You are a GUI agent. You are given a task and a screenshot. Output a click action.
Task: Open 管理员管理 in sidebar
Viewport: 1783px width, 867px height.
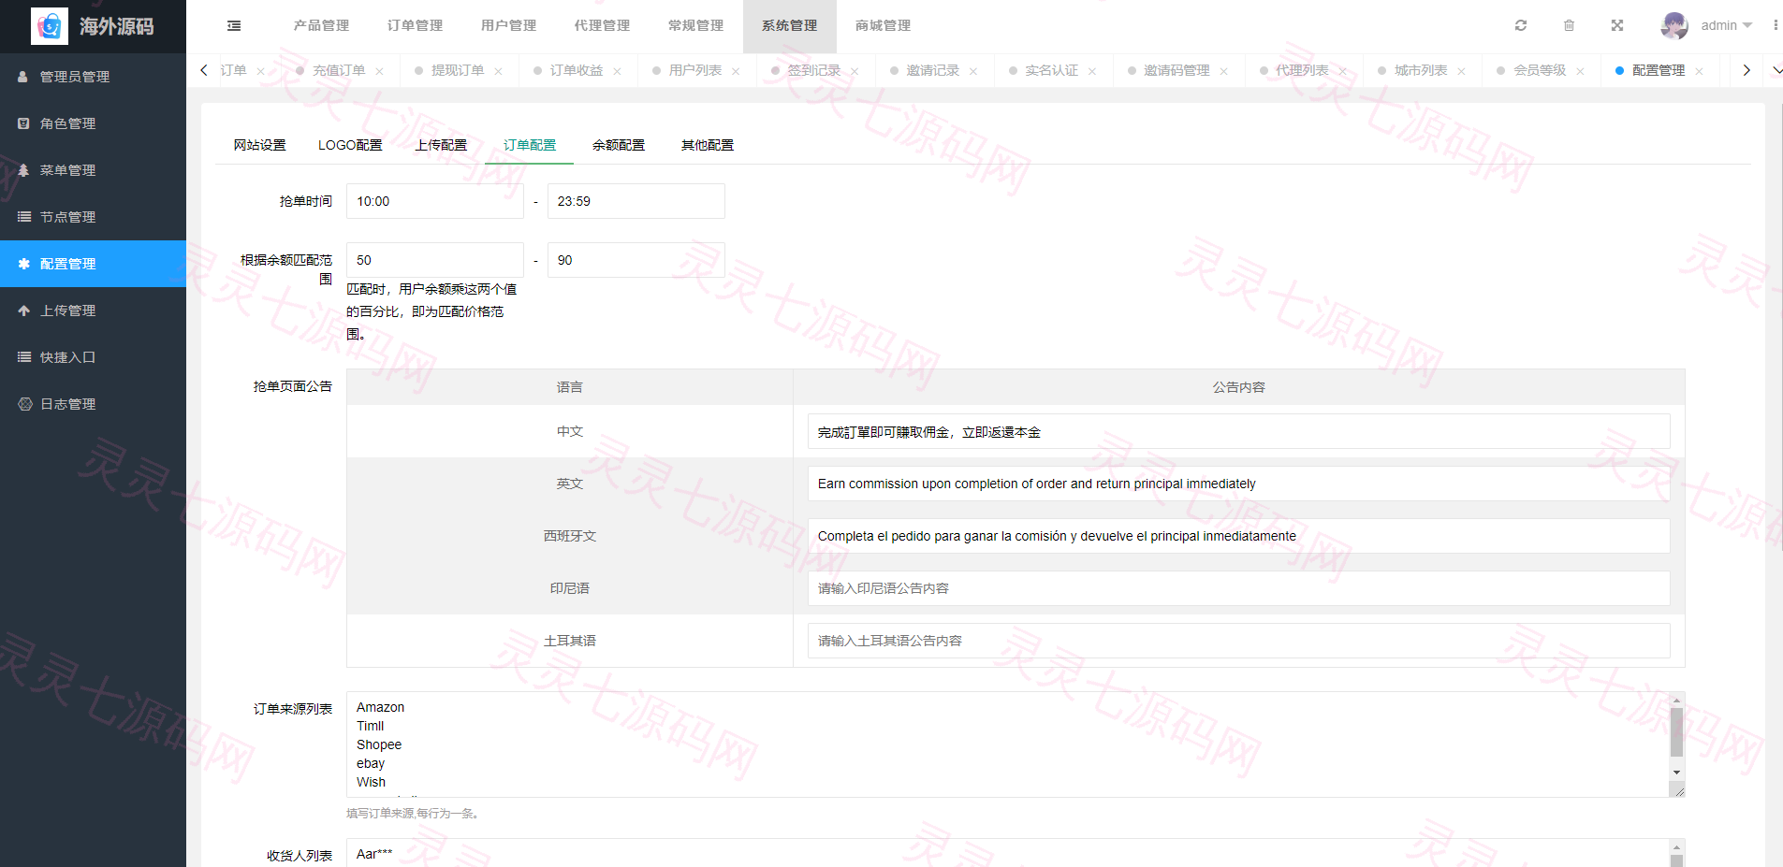pos(93,77)
